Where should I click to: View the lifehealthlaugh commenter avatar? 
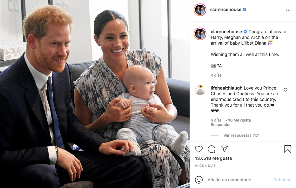(x=200, y=90)
